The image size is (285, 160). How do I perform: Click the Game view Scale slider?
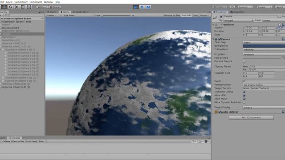click(x=116, y=16)
